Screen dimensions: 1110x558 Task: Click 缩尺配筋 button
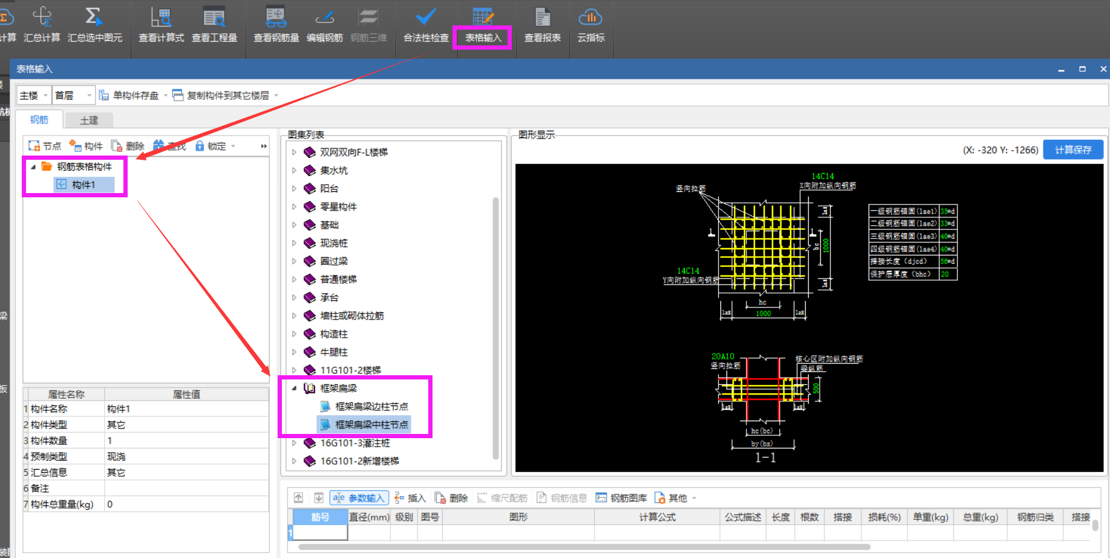502,498
